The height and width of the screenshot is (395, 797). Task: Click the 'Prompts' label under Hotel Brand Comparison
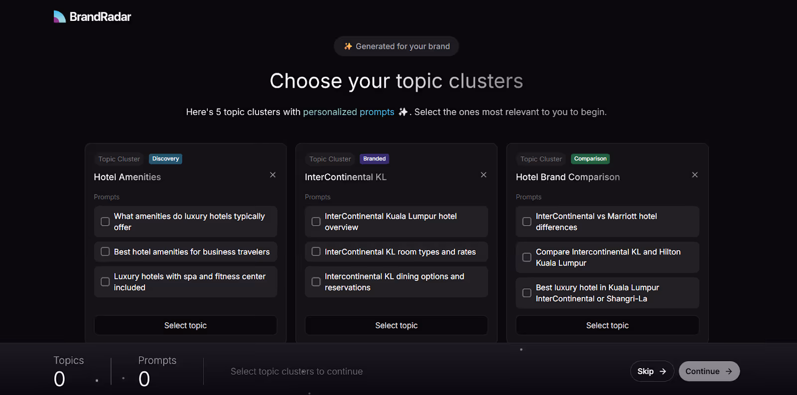529,197
